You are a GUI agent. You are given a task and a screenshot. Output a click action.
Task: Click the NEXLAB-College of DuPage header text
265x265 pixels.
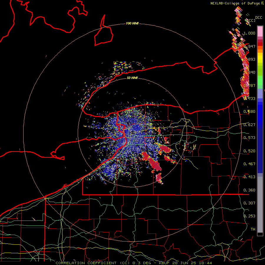pos(236,3)
